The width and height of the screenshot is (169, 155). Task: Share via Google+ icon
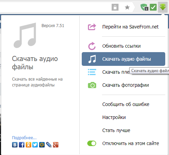56,145
